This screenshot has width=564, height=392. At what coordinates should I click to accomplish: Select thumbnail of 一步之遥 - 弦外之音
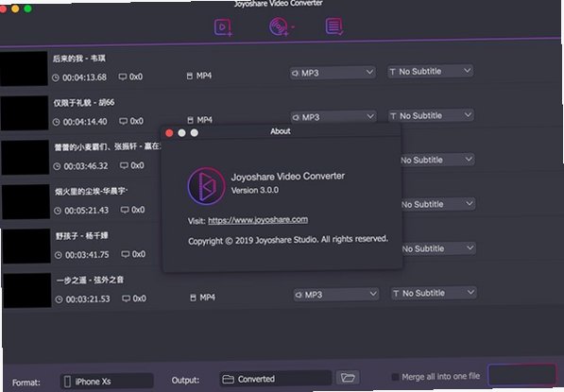[27, 291]
